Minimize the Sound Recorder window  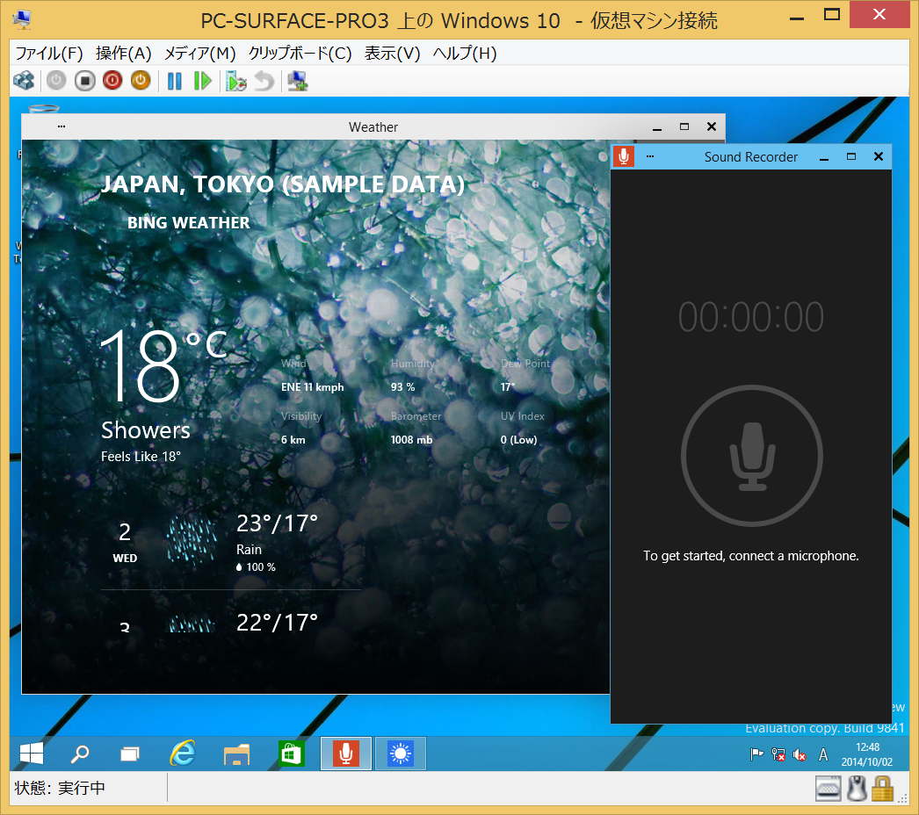pyautogui.click(x=824, y=157)
